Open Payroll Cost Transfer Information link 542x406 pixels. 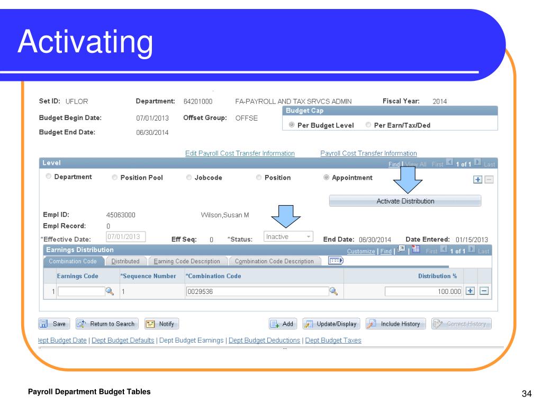(368, 153)
